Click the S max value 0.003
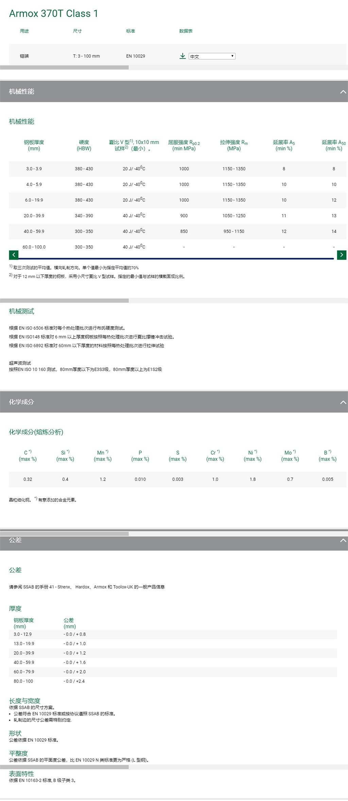This screenshot has height=801, width=348. coord(178,479)
